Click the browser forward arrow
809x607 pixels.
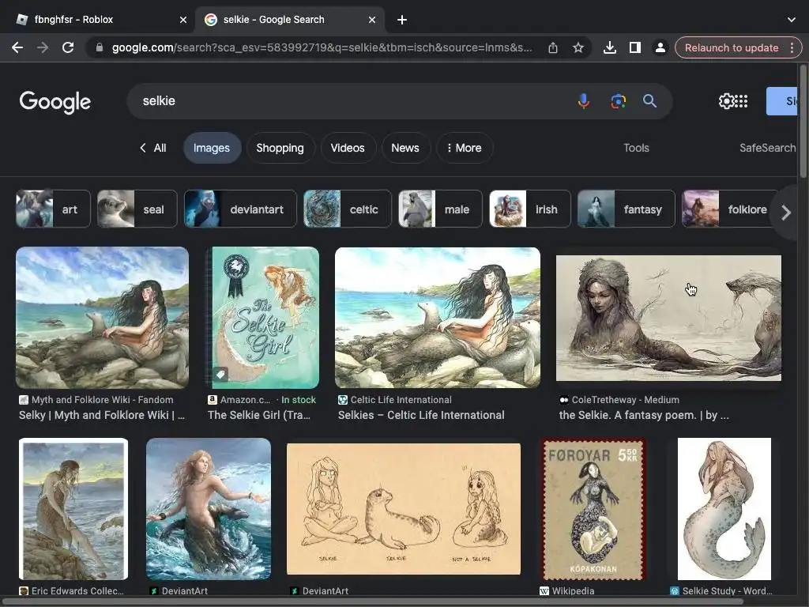pos(43,47)
